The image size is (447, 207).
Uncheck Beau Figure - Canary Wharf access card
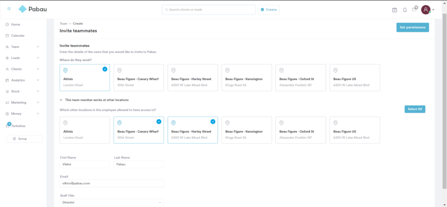coord(138,130)
